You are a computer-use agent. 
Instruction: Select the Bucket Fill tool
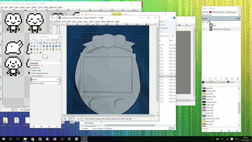coord(34,49)
